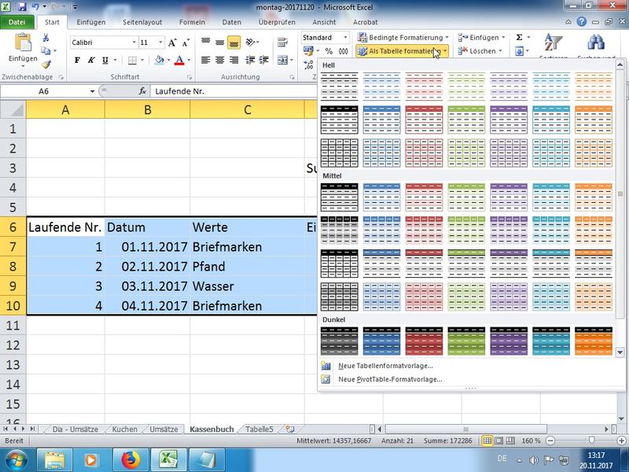Switch to Page Layout view in status bar
This screenshot has height=472, width=629.
pos(498,441)
